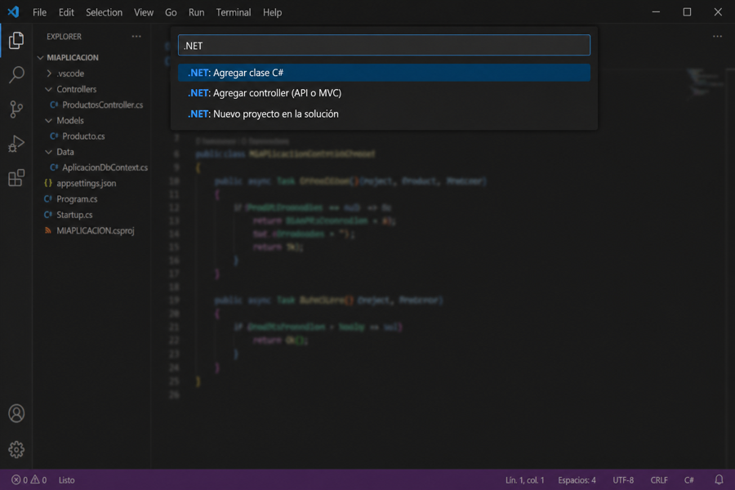Open the Selection menu
The width and height of the screenshot is (735, 490).
[104, 12]
